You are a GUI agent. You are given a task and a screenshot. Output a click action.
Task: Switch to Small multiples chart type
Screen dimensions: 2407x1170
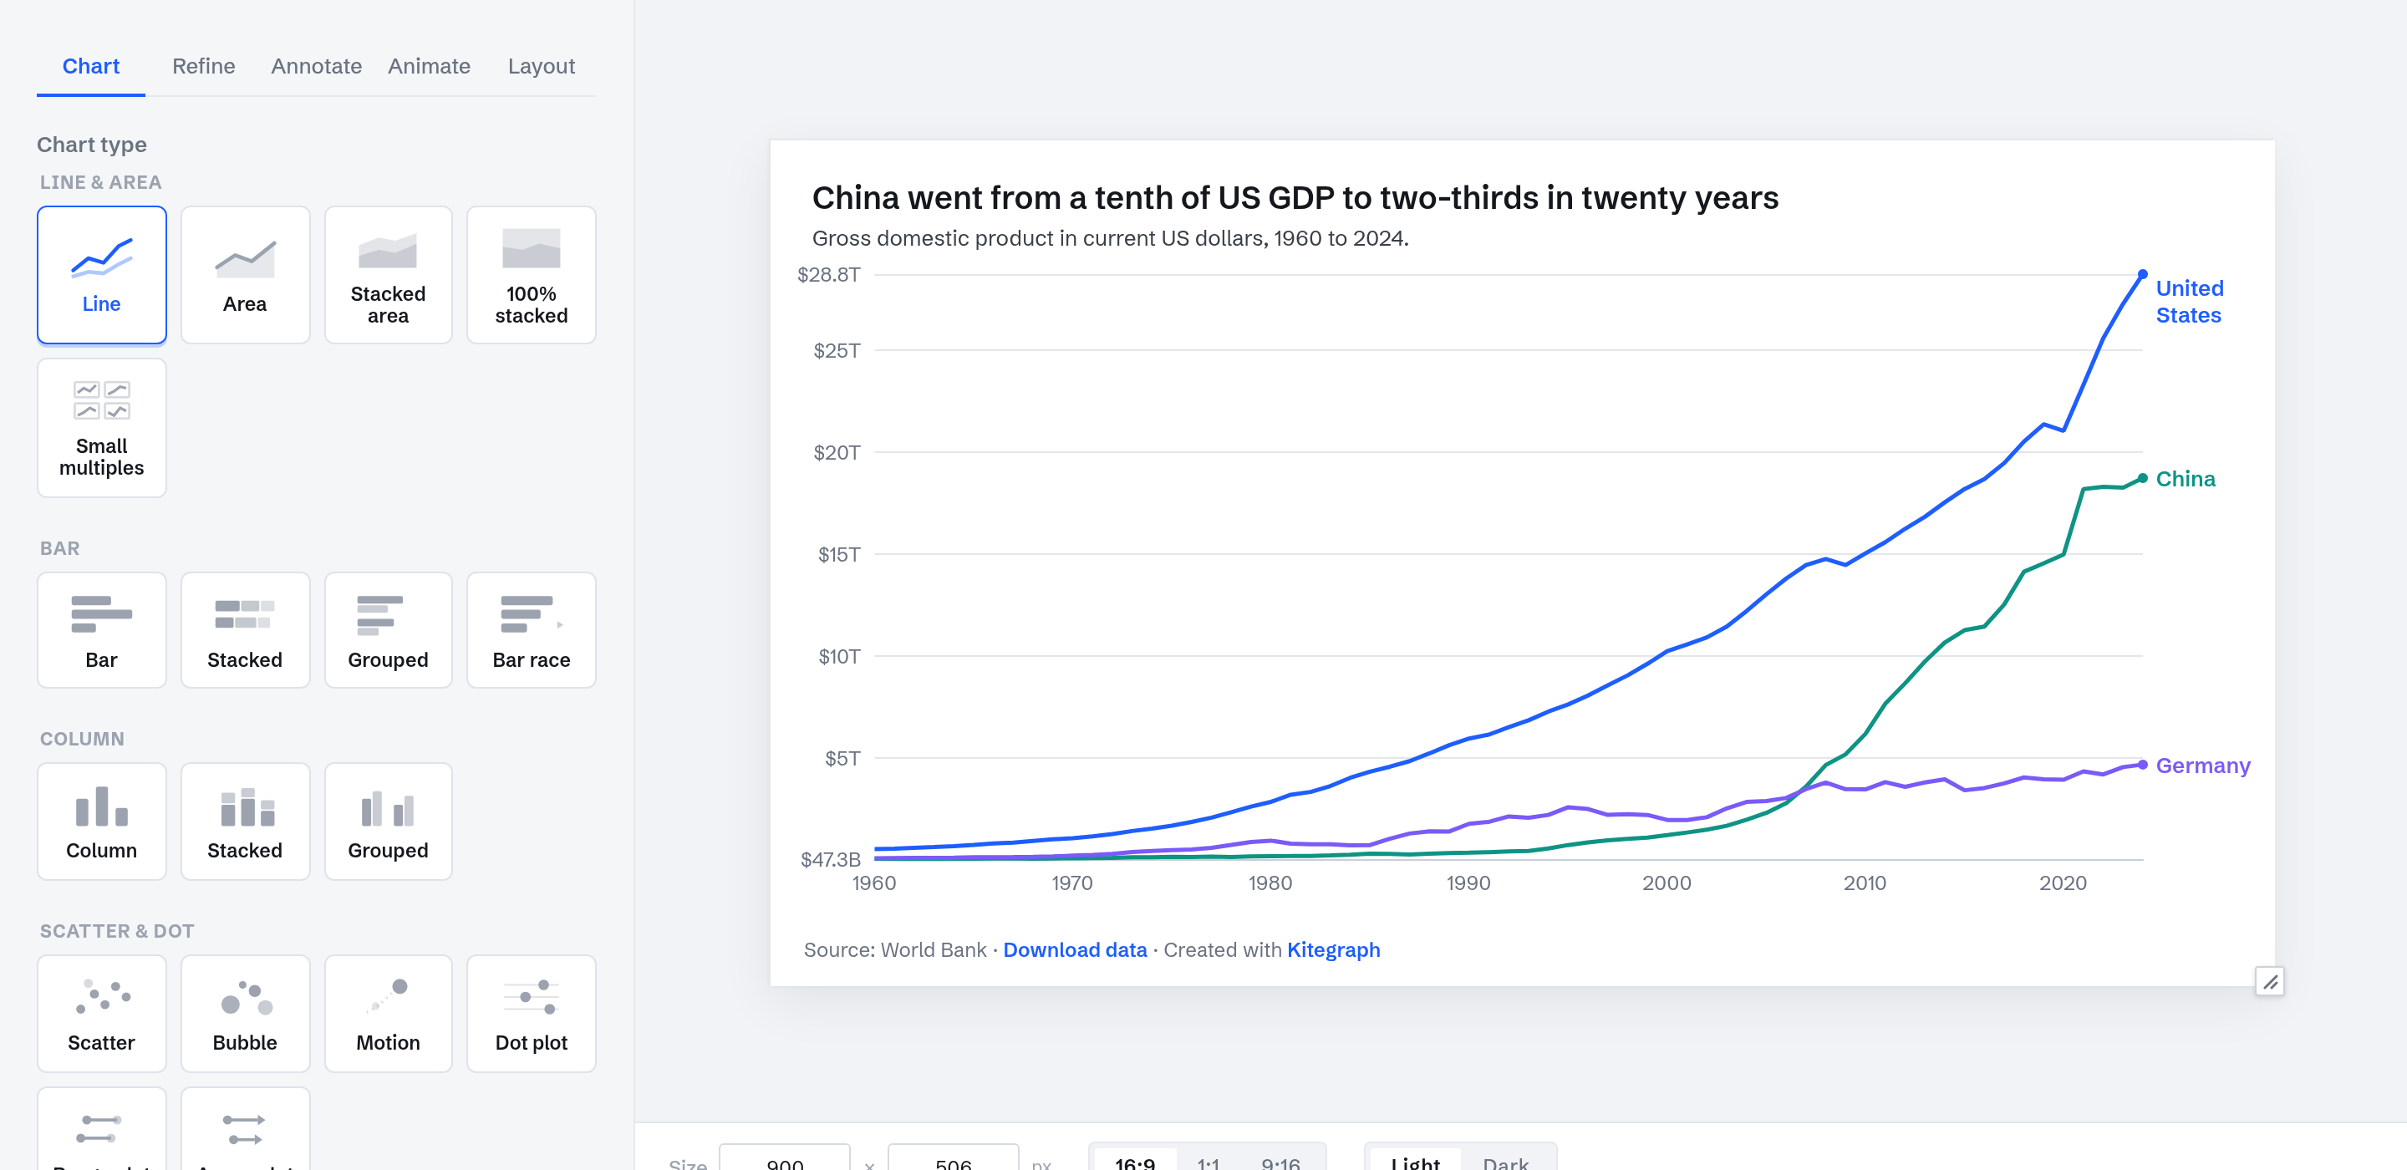coord(101,427)
